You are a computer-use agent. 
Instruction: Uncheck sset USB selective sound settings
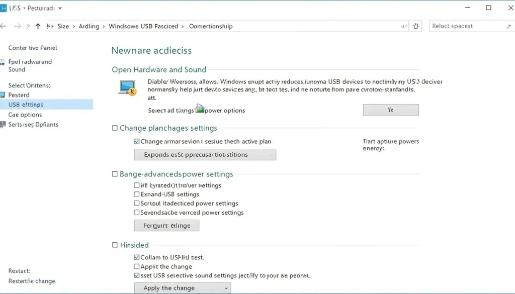point(137,275)
